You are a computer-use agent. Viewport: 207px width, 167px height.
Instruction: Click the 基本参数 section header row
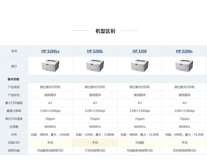(14, 79)
